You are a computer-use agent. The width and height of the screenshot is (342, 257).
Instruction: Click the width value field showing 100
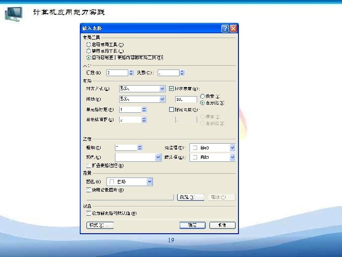pyautogui.click(x=186, y=99)
